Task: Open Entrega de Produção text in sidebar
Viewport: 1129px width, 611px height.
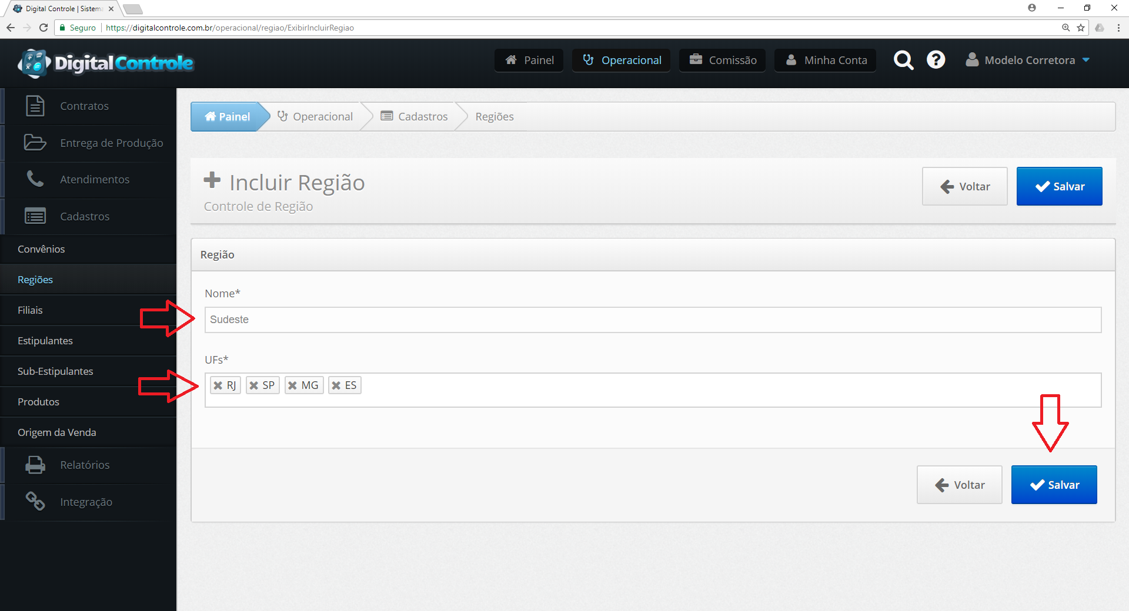Action: (112, 143)
